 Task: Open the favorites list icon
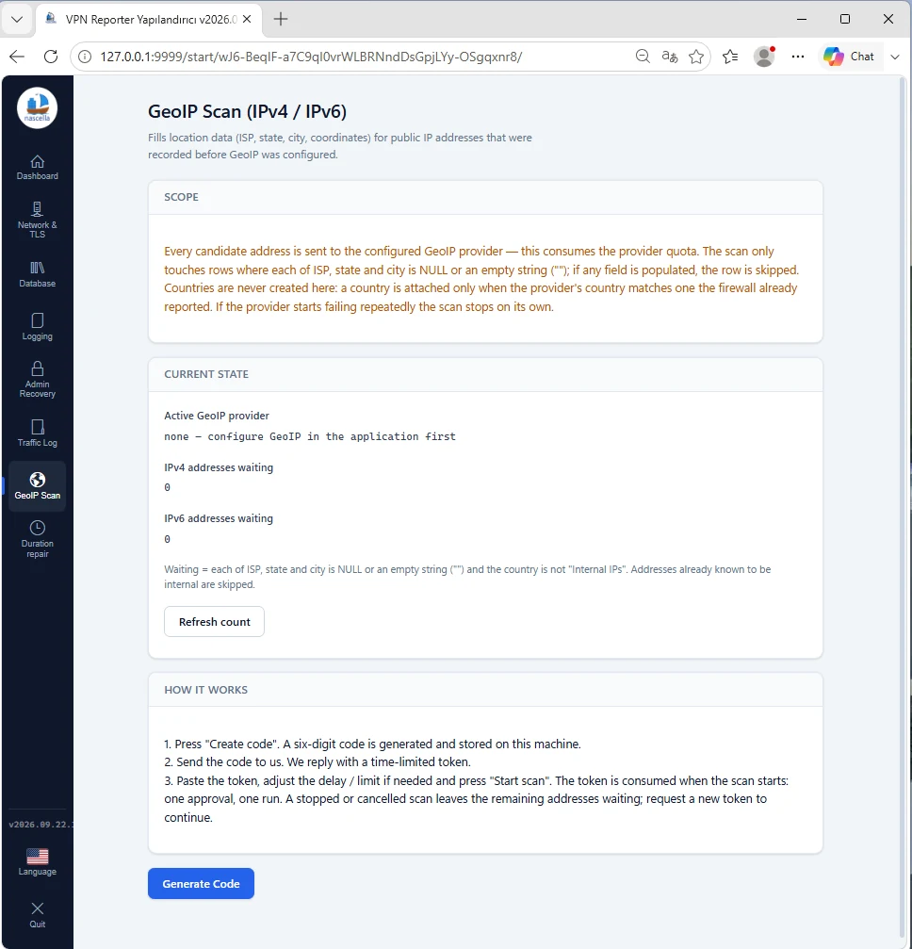pyautogui.click(x=730, y=57)
